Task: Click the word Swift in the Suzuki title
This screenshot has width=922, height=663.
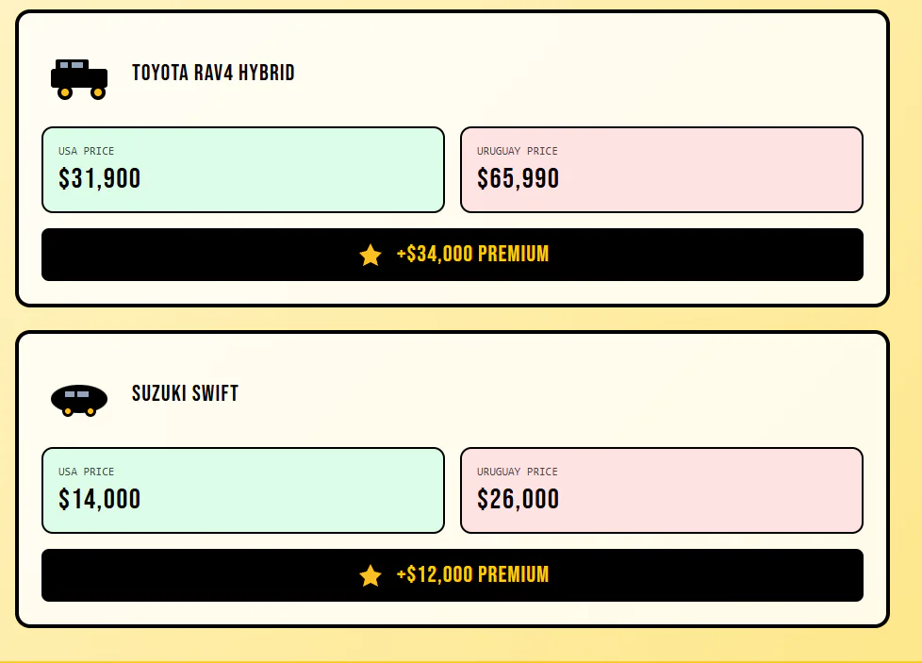Action: (216, 393)
